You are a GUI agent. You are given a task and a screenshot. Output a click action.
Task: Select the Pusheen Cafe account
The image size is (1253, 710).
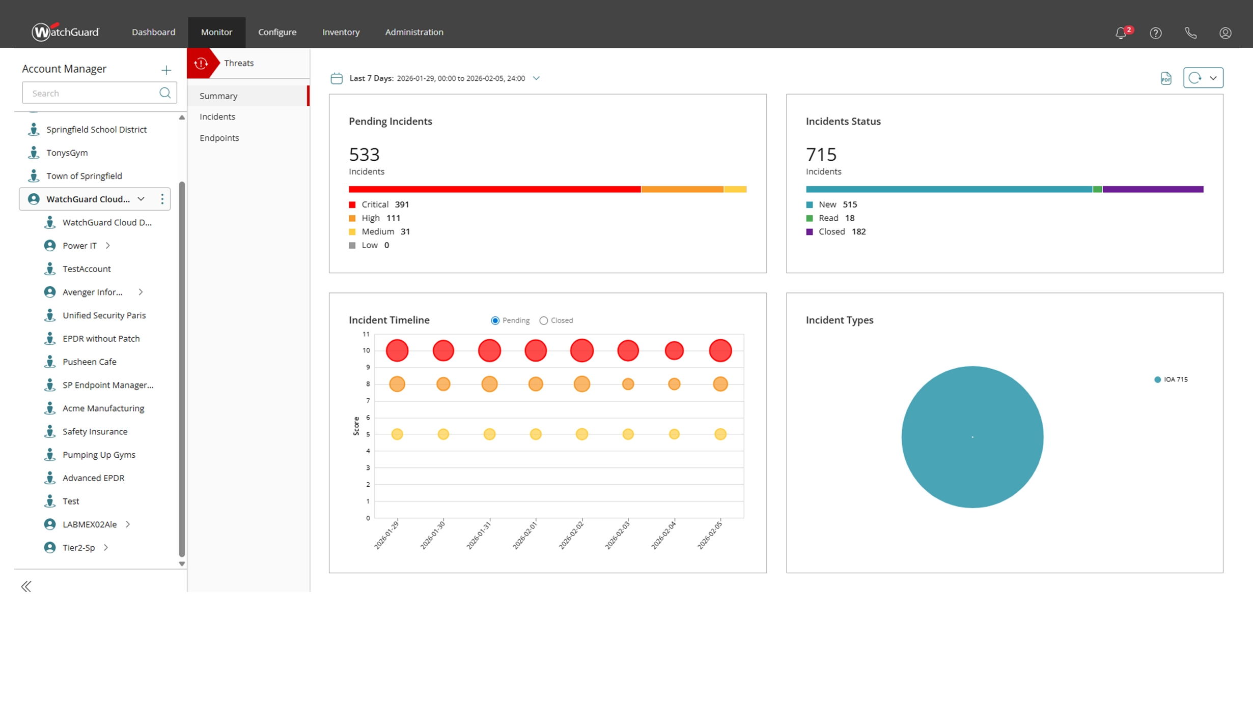(x=90, y=362)
